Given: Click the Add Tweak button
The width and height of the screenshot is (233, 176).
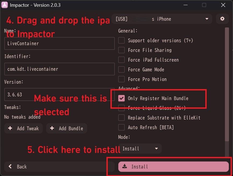Looking at the screenshot, I should (x=24, y=128).
